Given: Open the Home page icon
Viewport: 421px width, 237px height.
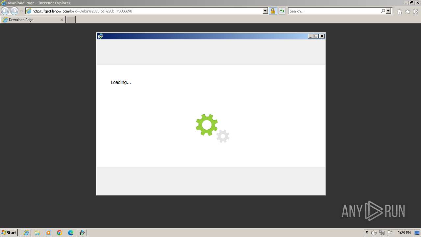Looking at the screenshot, I should click(399, 12).
